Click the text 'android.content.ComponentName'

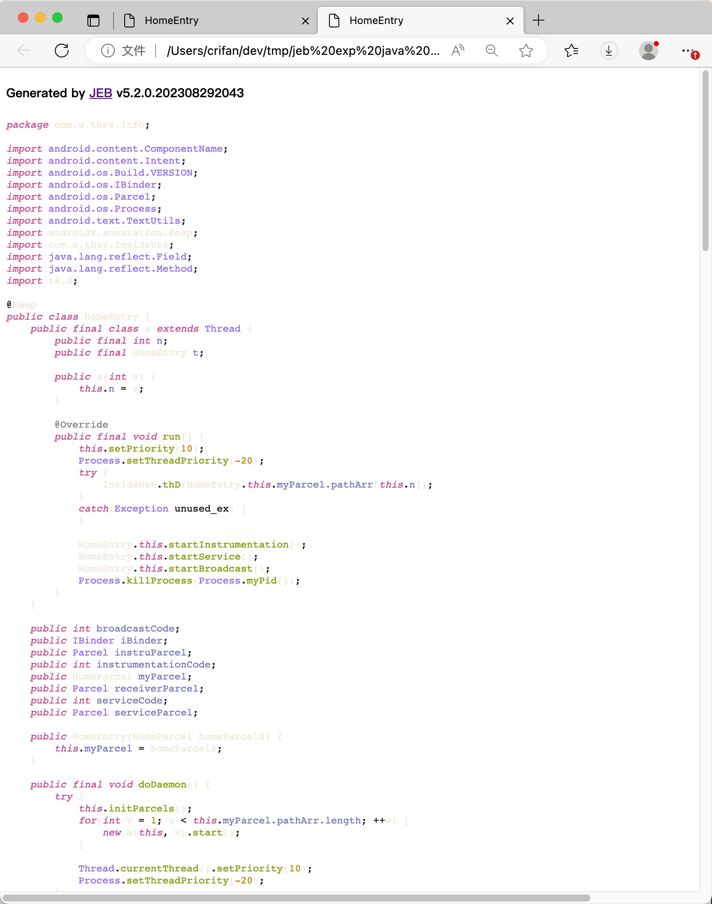(x=135, y=149)
